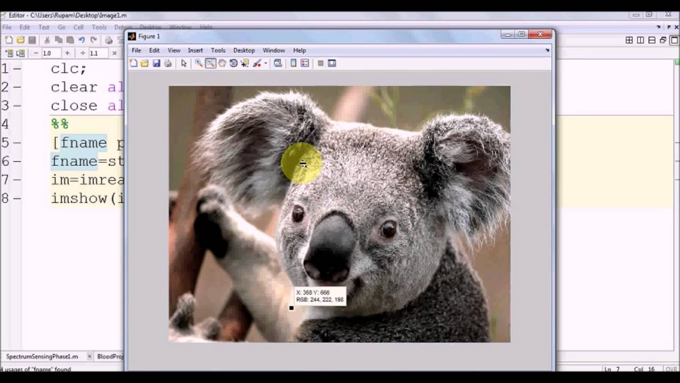Image resolution: width=680 pixels, height=383 pixels.
Task: Open the Editor Cell menu
Action: (x=79, y=27)
